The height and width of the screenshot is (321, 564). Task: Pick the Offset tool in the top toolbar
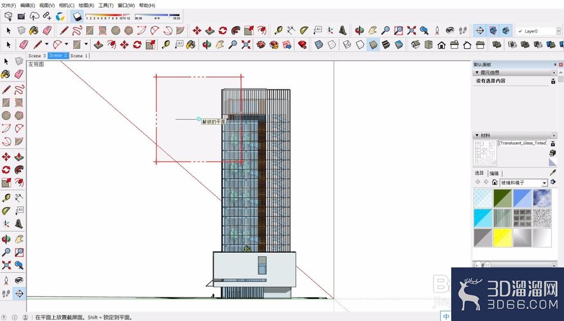pyautogui.click(x=262, y=30)
